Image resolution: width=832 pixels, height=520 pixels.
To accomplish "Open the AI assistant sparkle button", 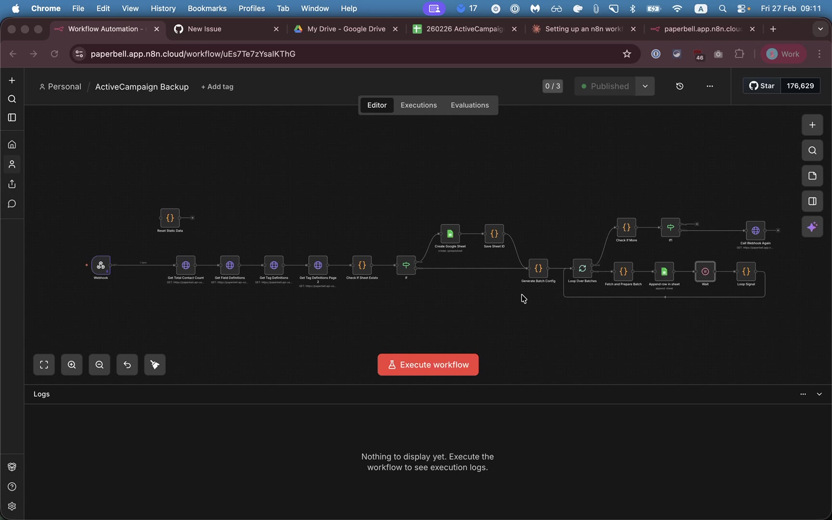I will point(812,227).
